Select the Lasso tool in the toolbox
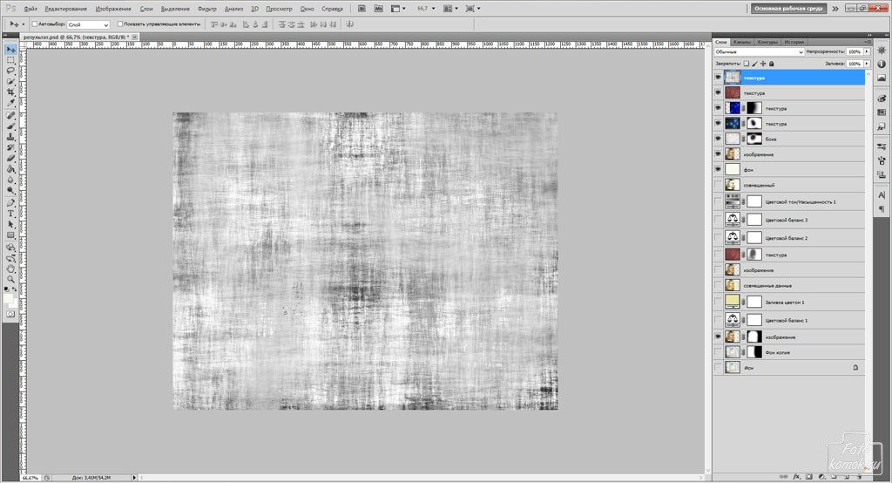The height and width of the screenshot is (483, 892). tap(10, 71)
